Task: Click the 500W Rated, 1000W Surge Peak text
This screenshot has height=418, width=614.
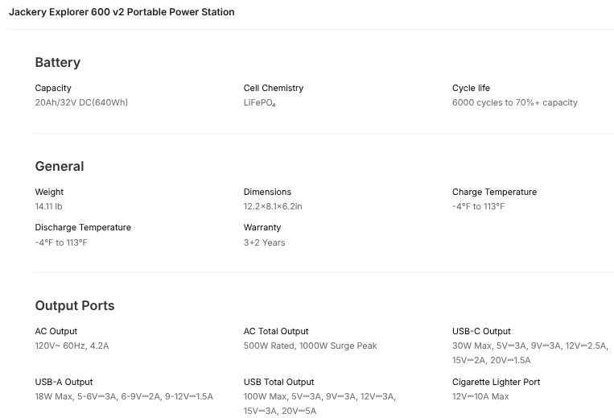Action: pyautogui.click(x=310, y=346)
